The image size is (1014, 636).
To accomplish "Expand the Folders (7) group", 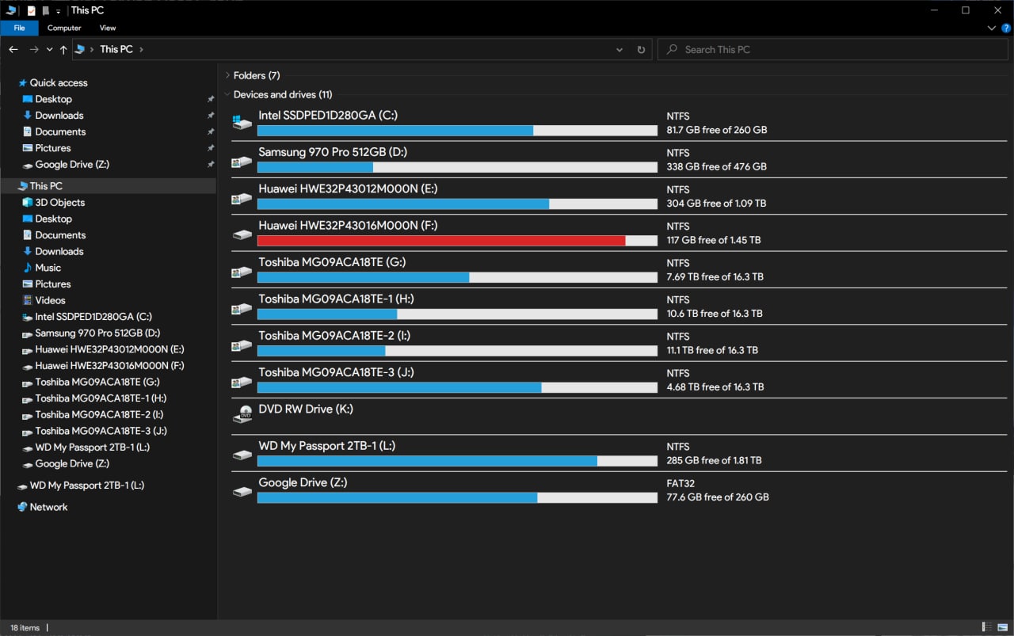I will pyautogui.click(x=227, y=76).
